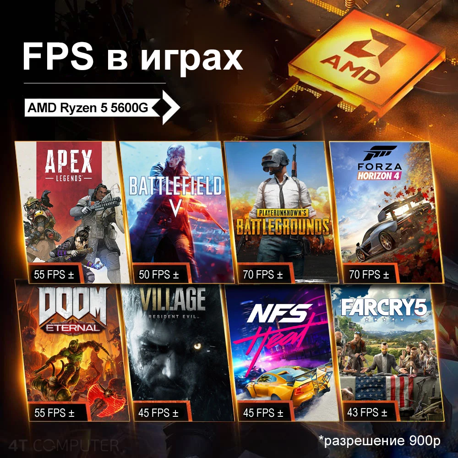Click the 55 FPS badge under Apex Legends
The image size is (458, 458).
(x=54, y=274)
